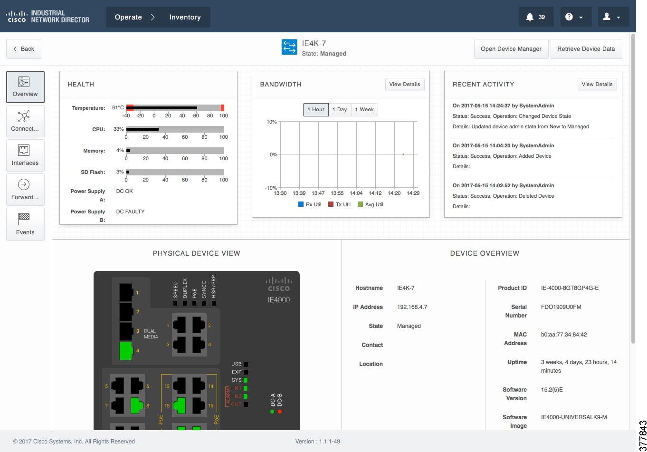The image size is (647, 452).
Task: Click the 'Changed Device State' activity entry
Action: click(x=531, y=116)
